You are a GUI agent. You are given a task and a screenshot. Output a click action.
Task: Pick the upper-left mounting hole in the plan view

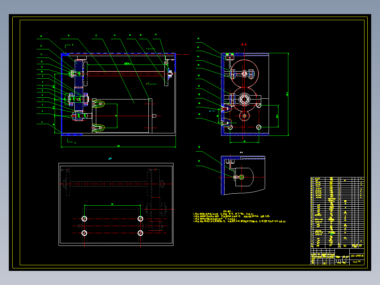click(x=84, y=219)
